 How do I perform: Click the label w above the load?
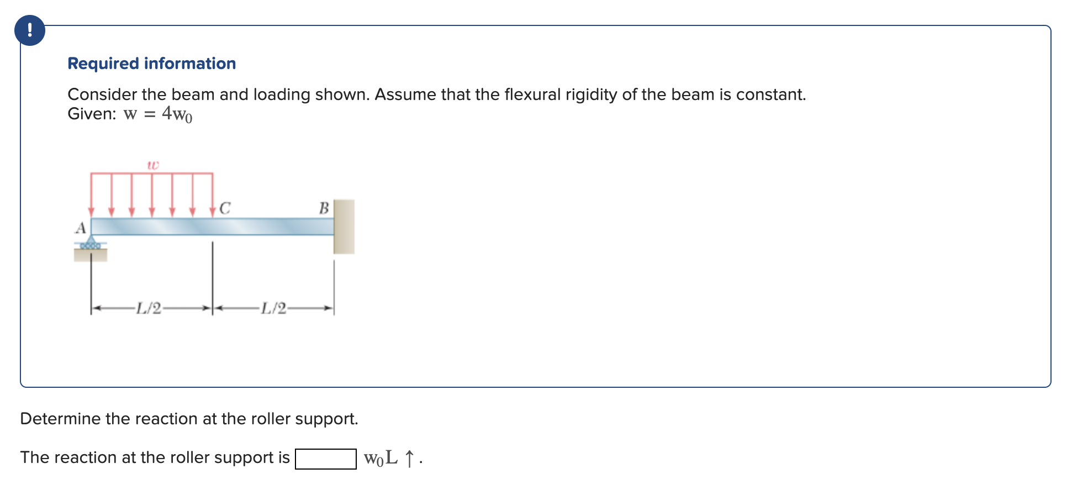(x=153, y=164)
